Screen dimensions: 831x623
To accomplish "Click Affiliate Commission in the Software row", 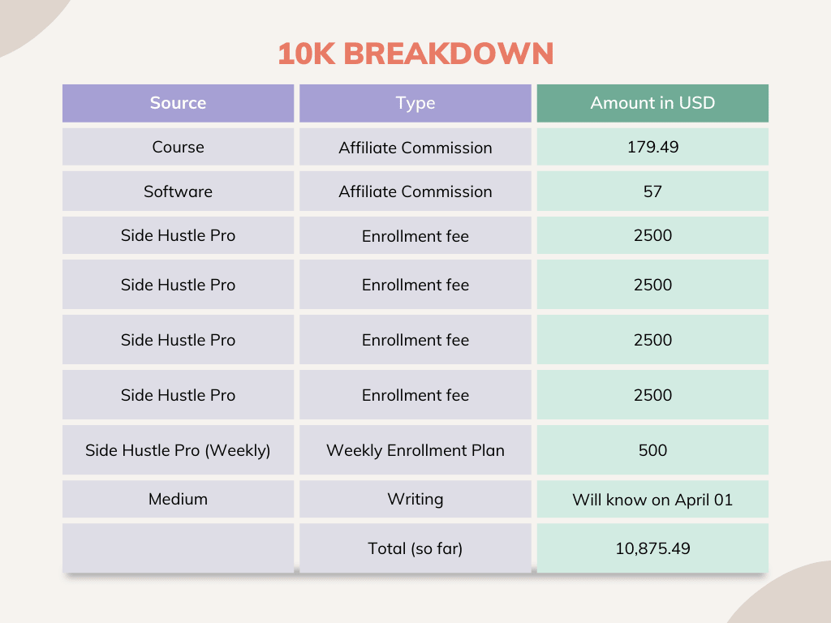I will coord(415,191).
